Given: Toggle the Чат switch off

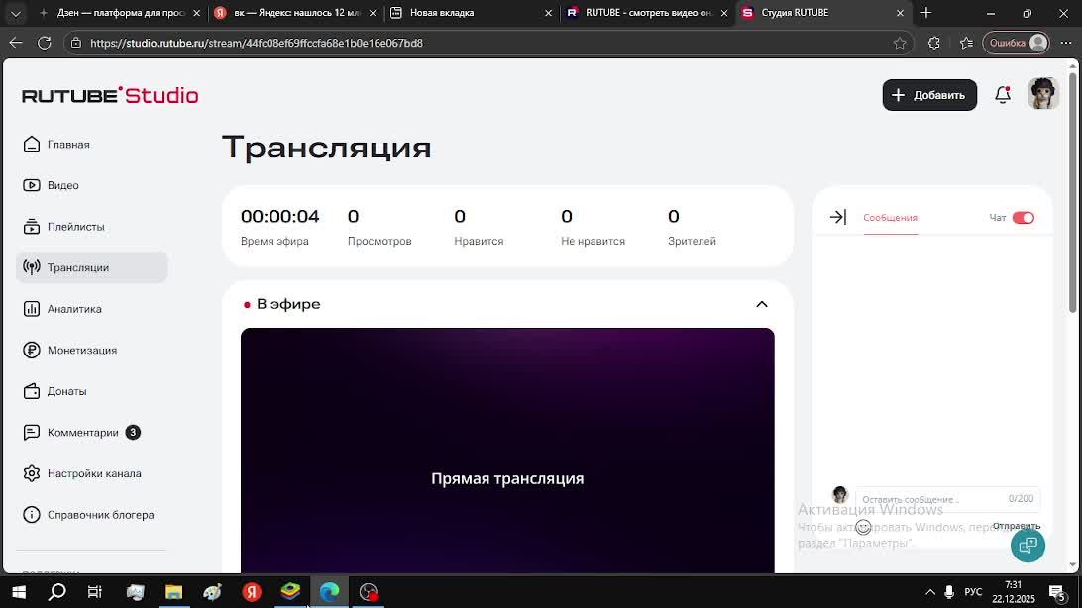Looking at the screenshot, I should click(1024, 218).
